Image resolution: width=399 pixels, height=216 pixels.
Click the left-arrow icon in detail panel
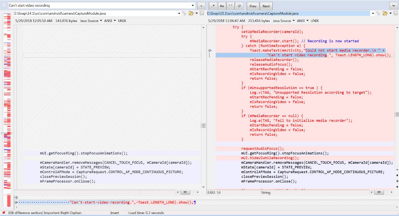pos(16,202)
